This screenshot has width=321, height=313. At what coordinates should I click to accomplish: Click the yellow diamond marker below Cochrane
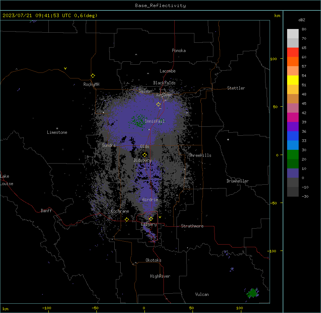click(x=127, y=220)
